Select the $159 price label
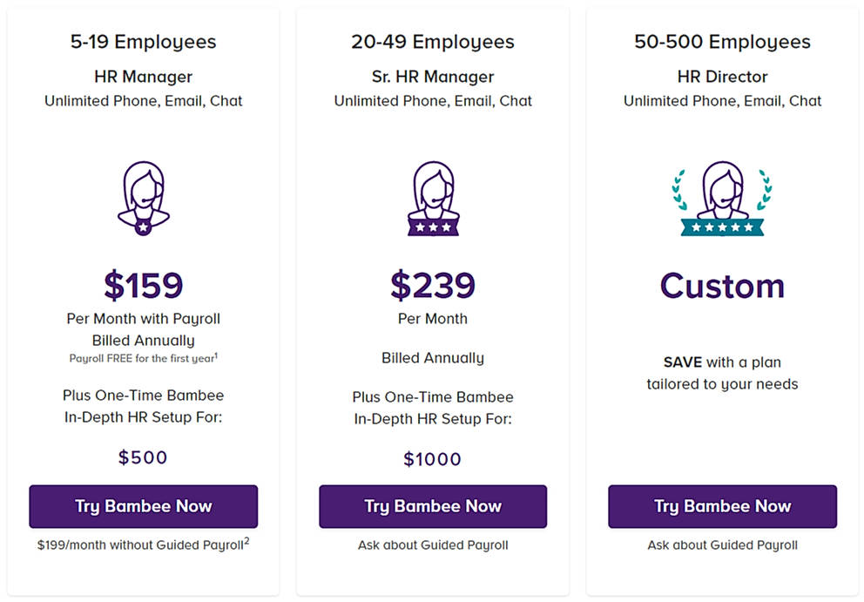The height and width of the screenshot is (602, 864). (x=143, y=286)
